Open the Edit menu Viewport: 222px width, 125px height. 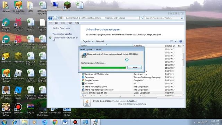point(57,23)
